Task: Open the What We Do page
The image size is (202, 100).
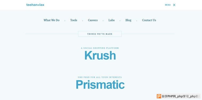Action: [x=52, y=20]
